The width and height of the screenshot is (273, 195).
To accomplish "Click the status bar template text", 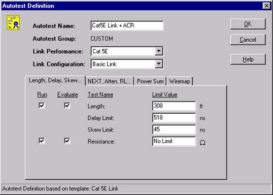I will pos(60,188).
